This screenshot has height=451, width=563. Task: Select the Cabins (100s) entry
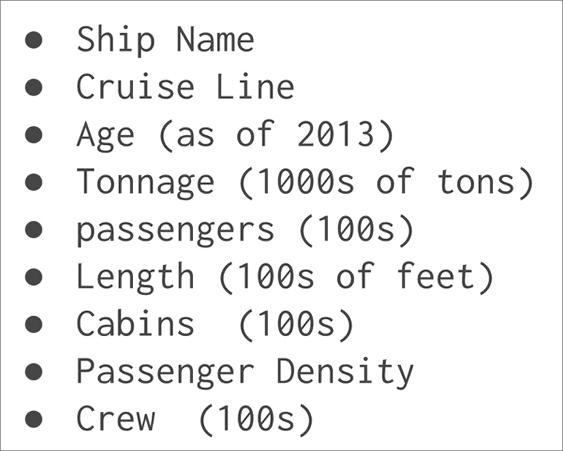(216, 325)
